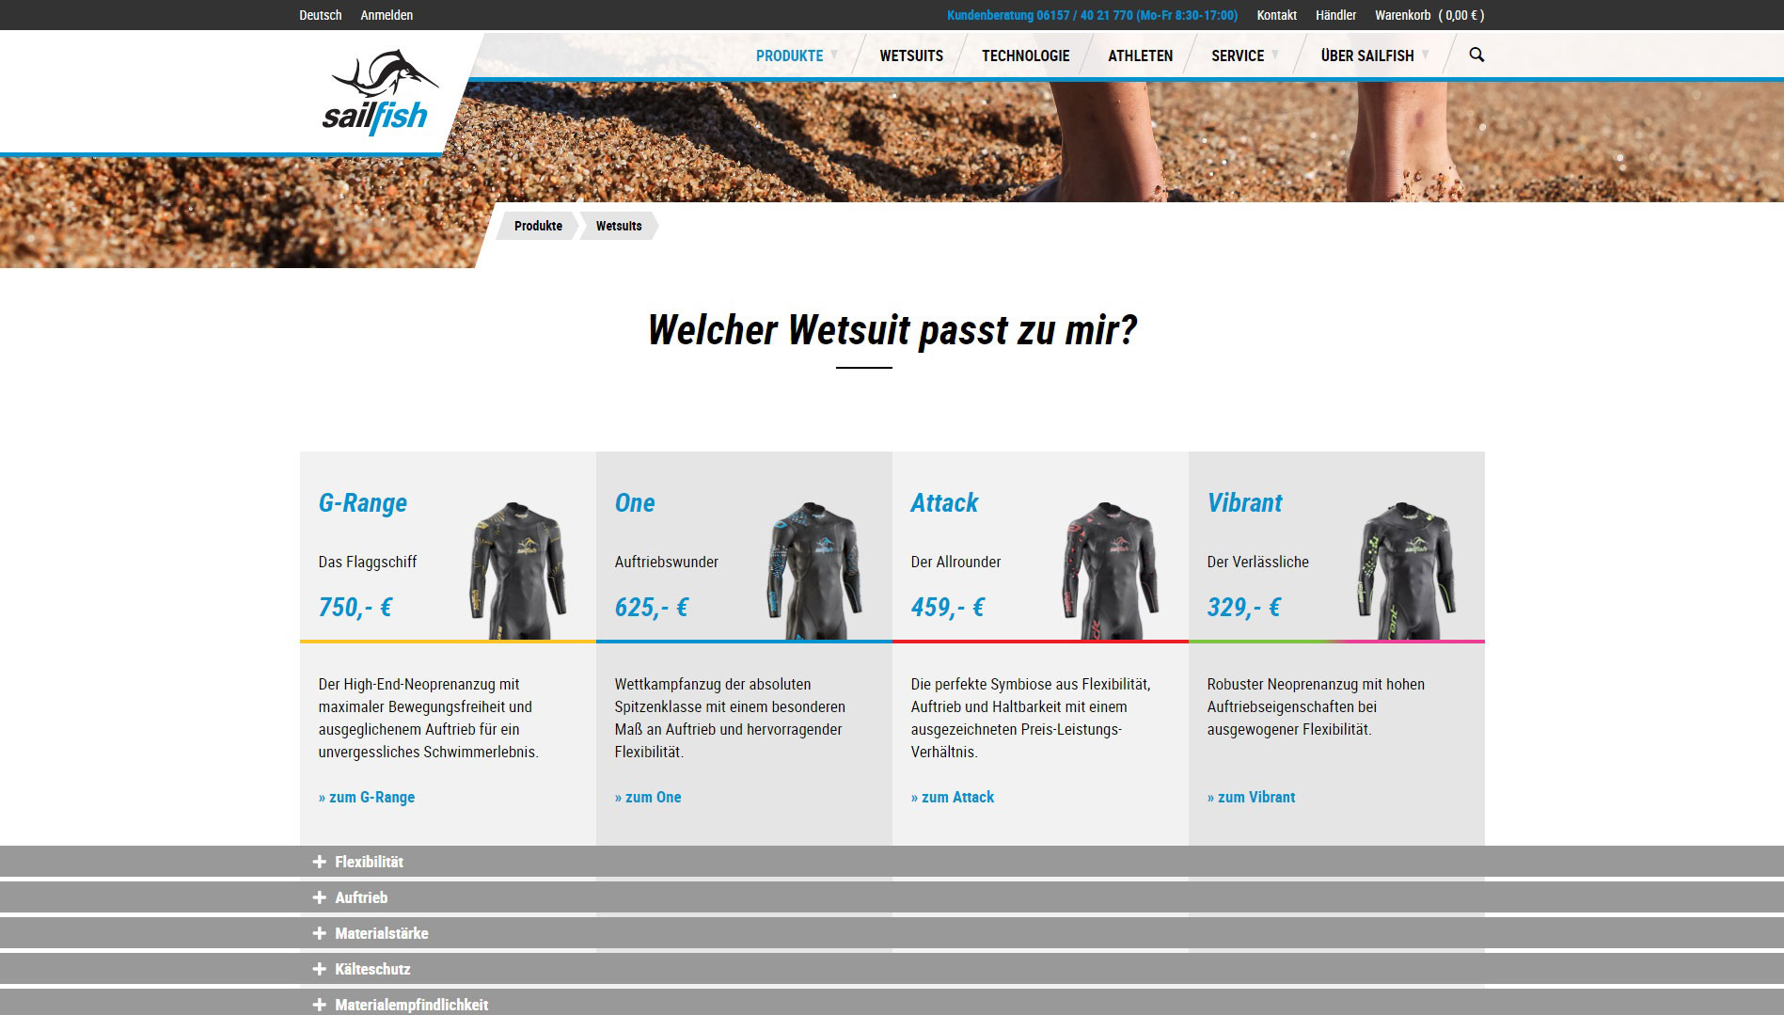The image size is (1784, 1015).
Task: Go to Wetsuits in the main navigation
Action: (x=911, y=56)
